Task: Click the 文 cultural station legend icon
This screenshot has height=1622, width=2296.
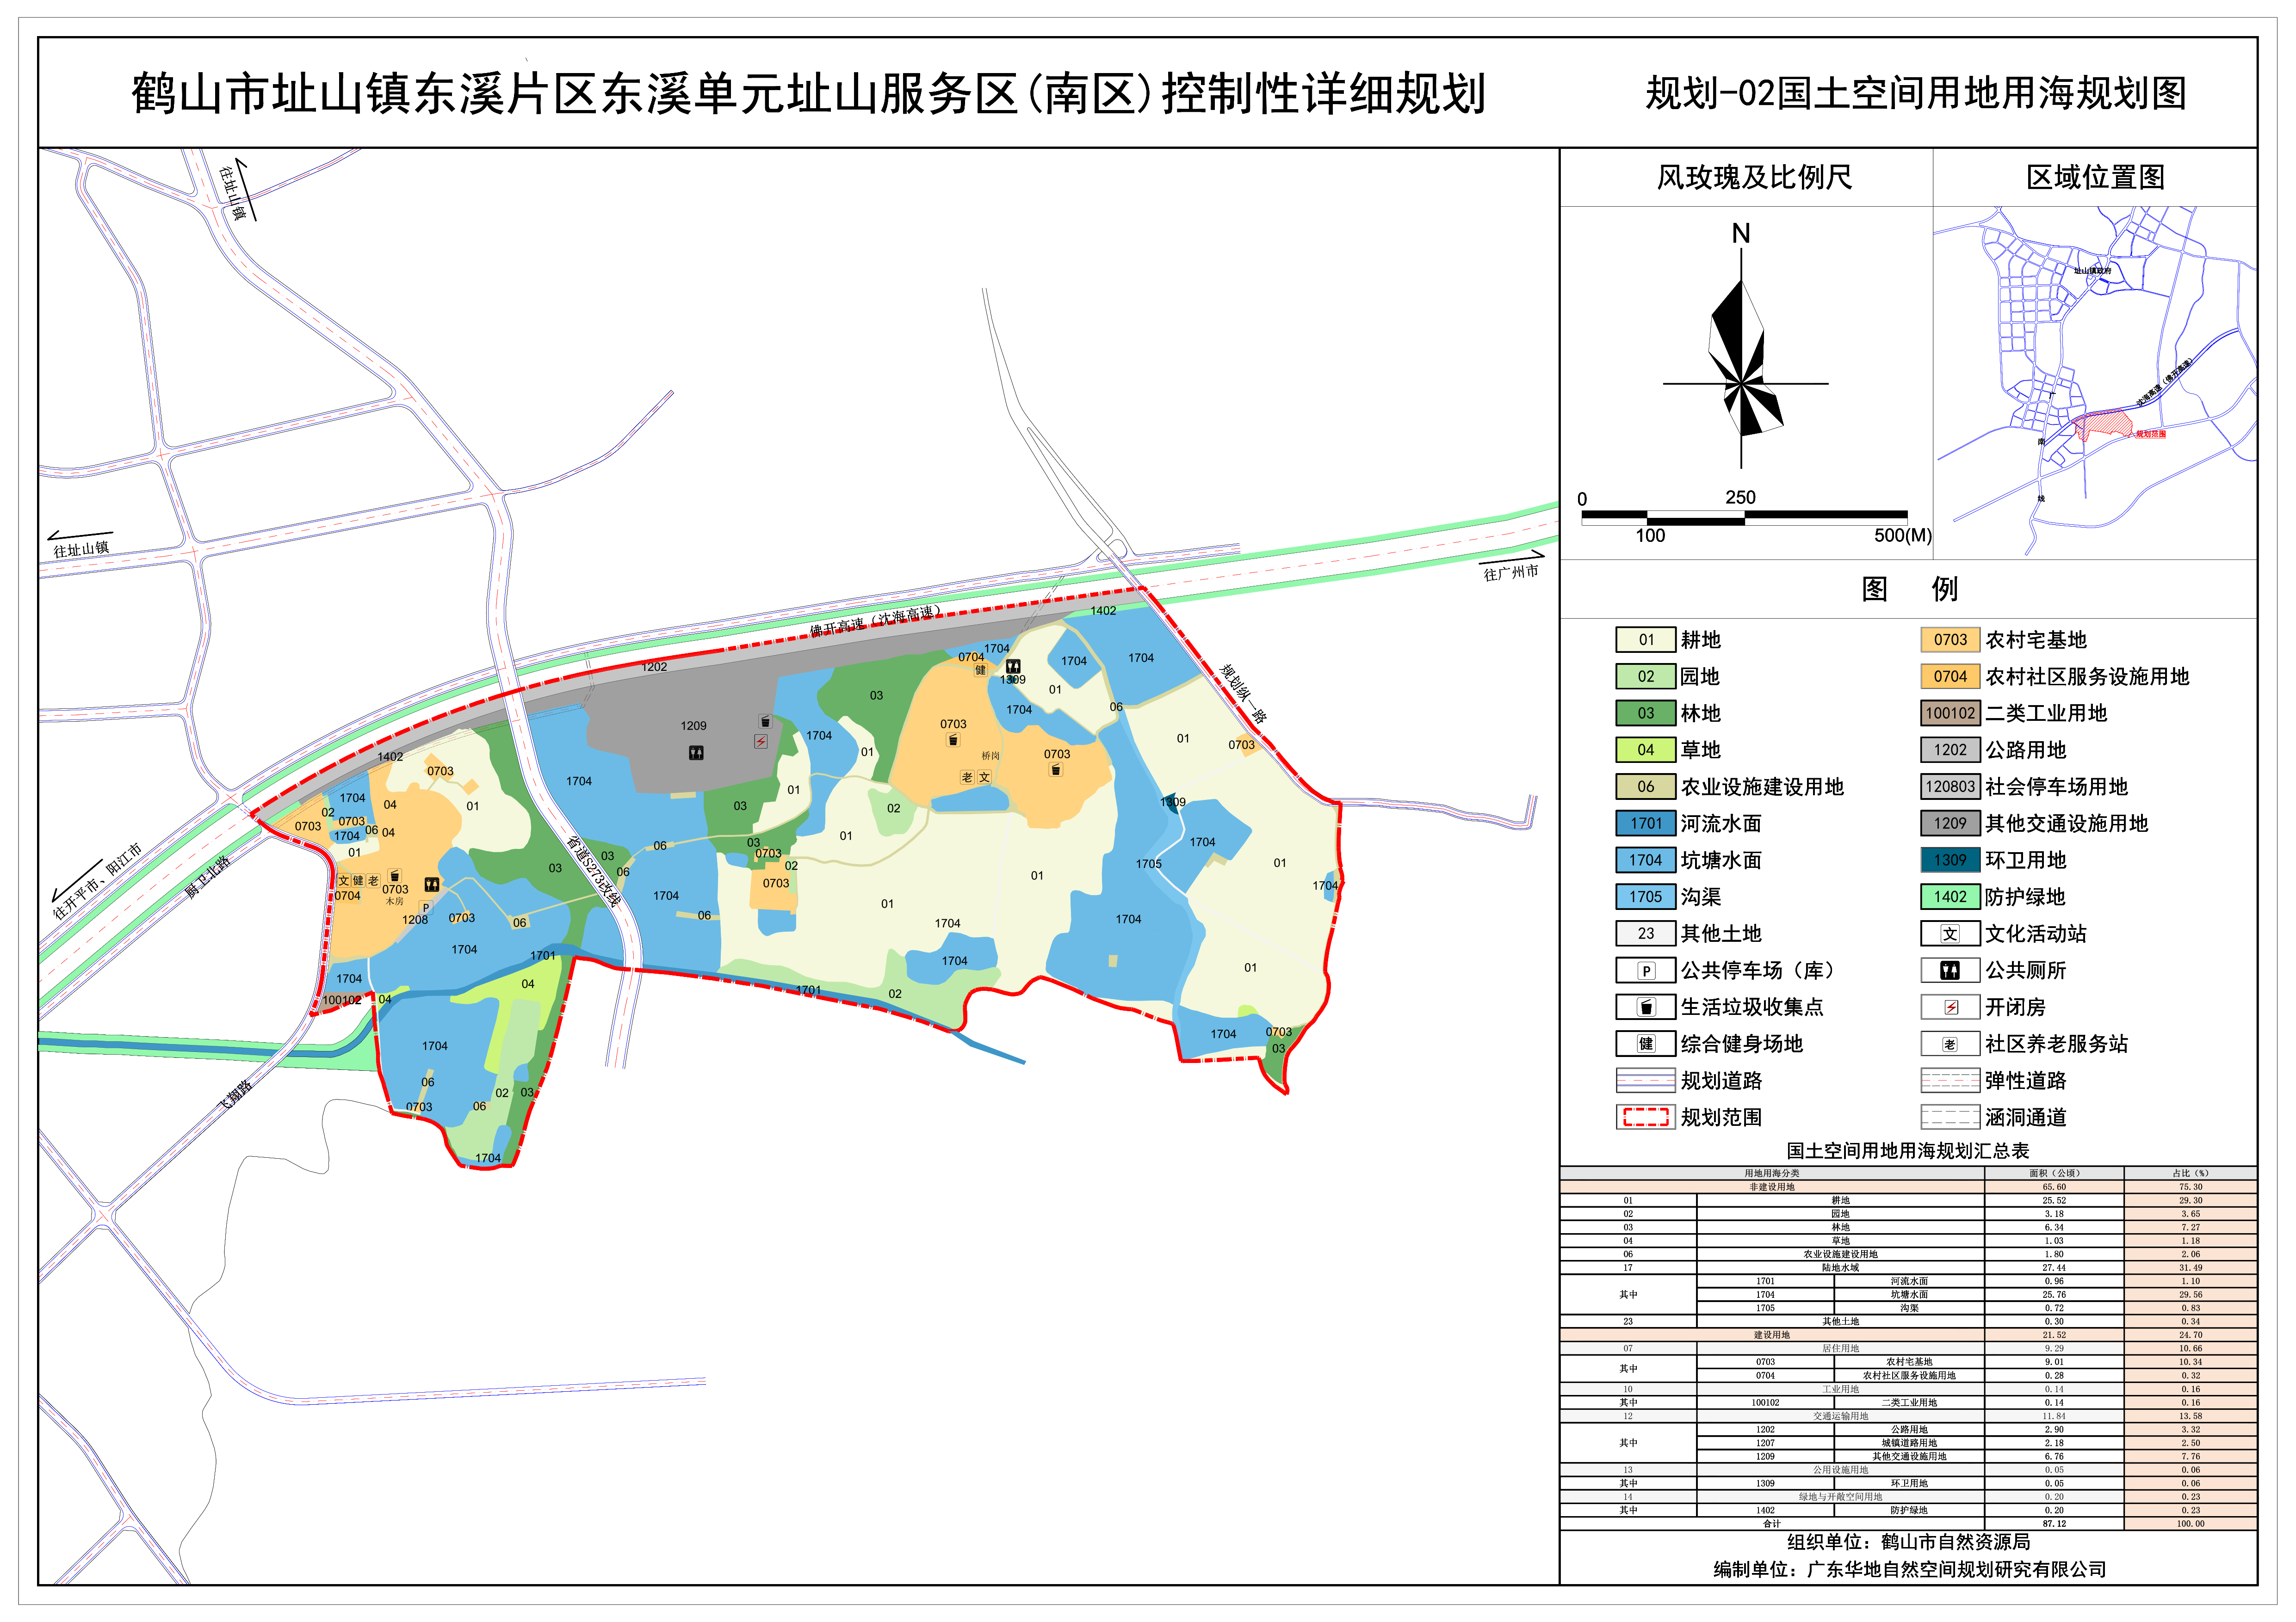Action: 1949,934
